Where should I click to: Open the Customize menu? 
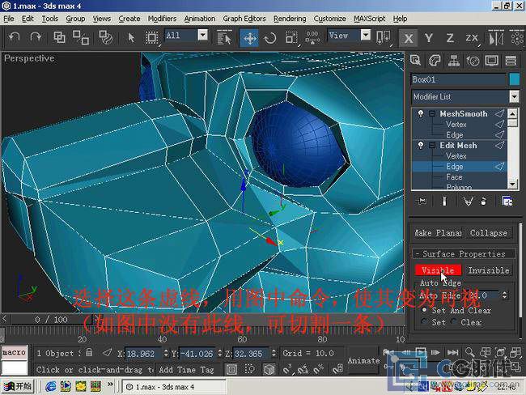pos(329,19)
